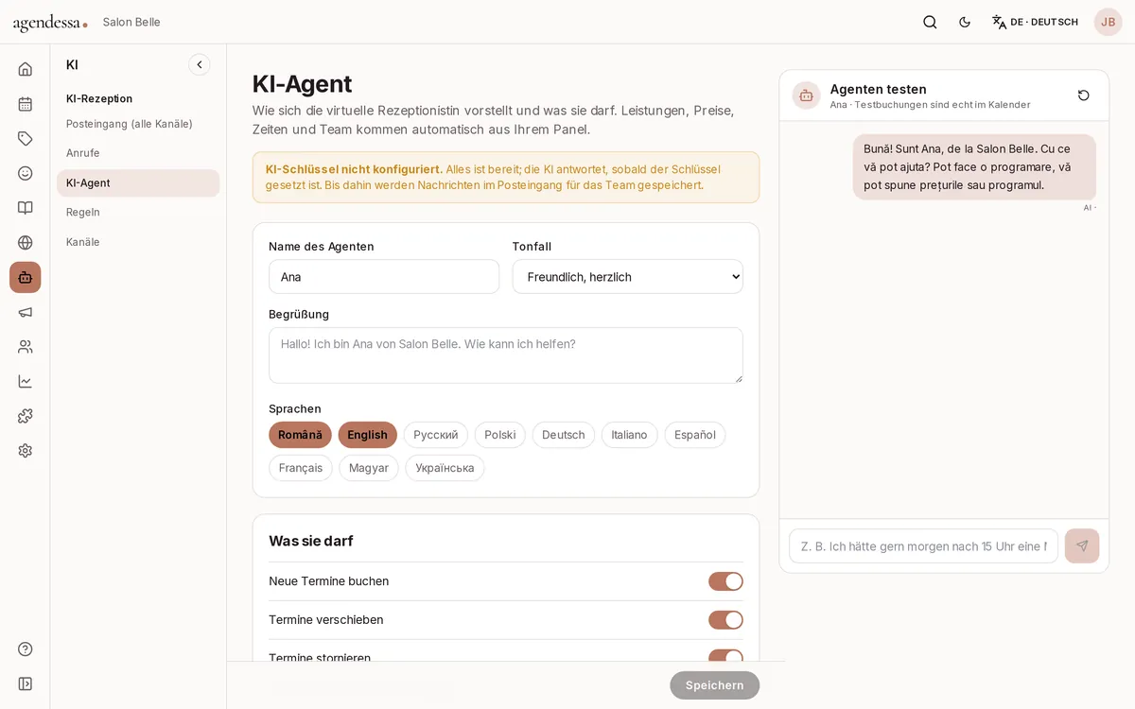The image size is (1135, 709).
Task: Open the Anrufe menu item
Action: [138, 153]
